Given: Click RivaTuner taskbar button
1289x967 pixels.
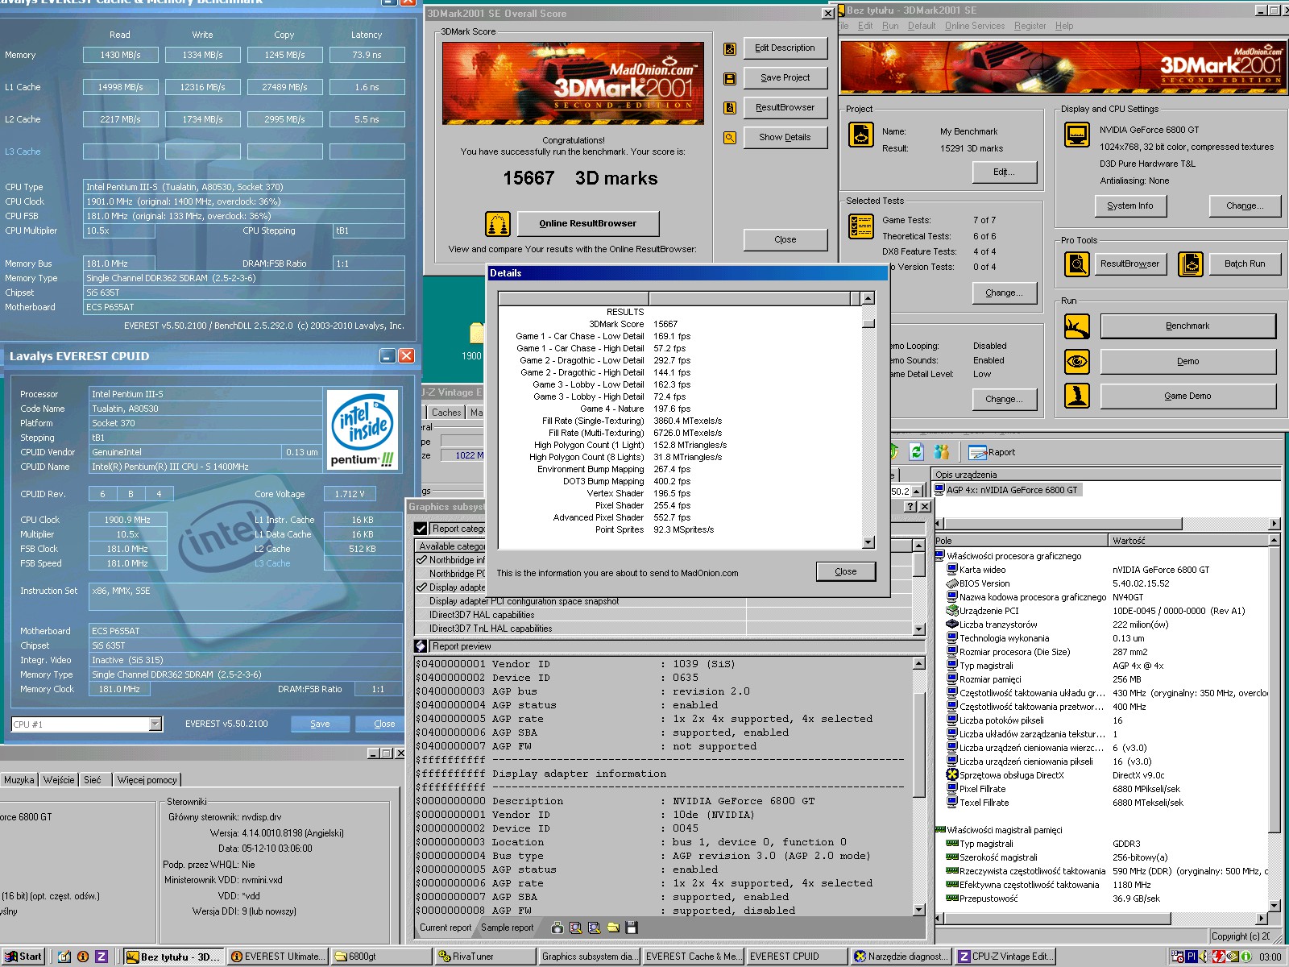Looking at the screenshot, I should [483, 957].
